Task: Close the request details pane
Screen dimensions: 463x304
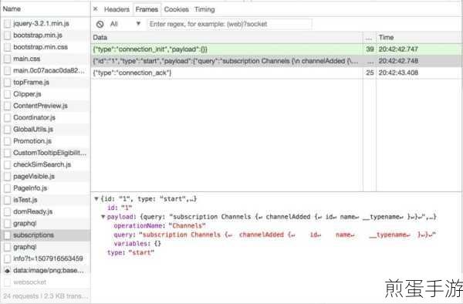Action: [96, 8]
